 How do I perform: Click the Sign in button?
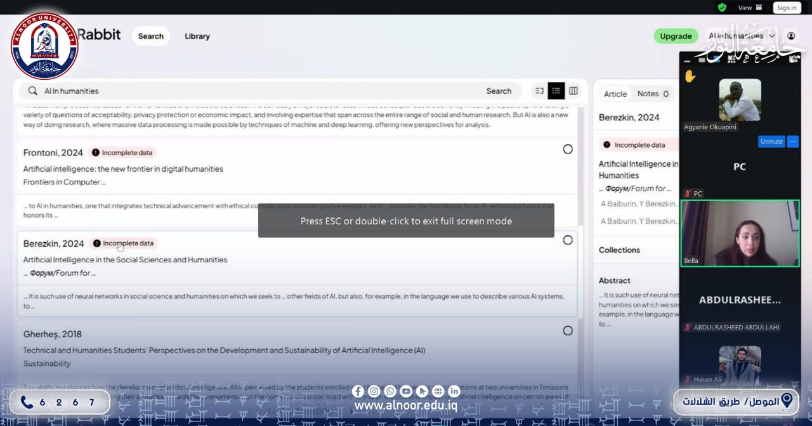787,8
